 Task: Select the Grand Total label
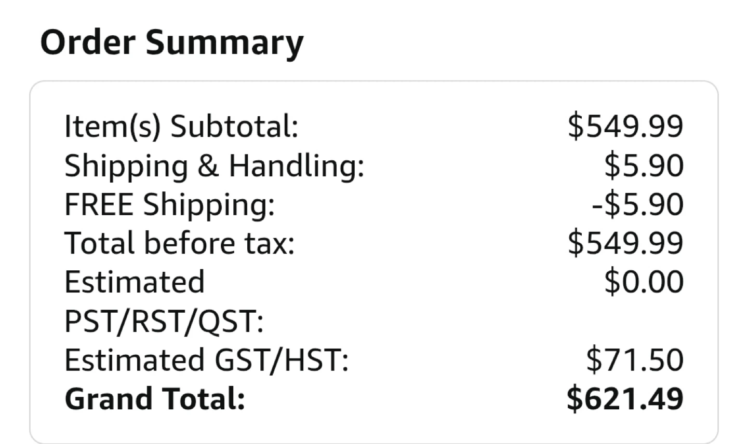pyautogui.click(x=154, y=398)
